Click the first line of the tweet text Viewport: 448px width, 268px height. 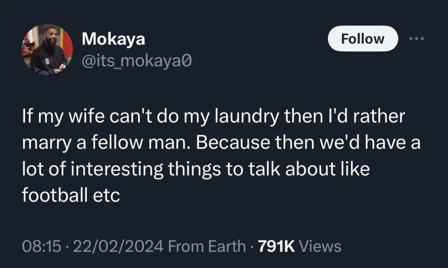213,116
